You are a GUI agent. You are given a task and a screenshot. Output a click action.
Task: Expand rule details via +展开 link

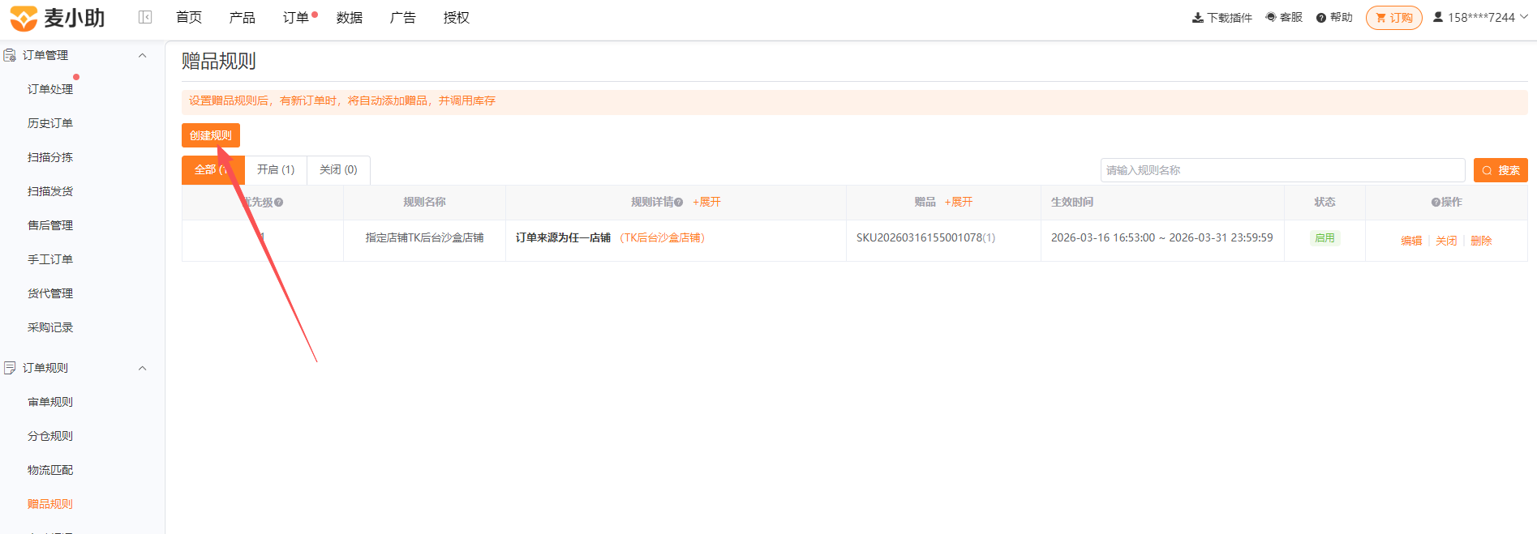coord(706,203)
